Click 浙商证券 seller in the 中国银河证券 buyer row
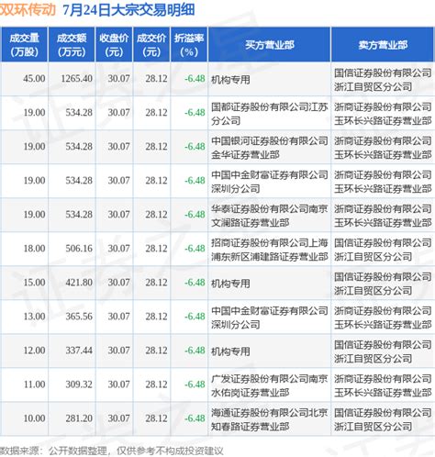Screen dimensions: 435x457 coord(383,148)
